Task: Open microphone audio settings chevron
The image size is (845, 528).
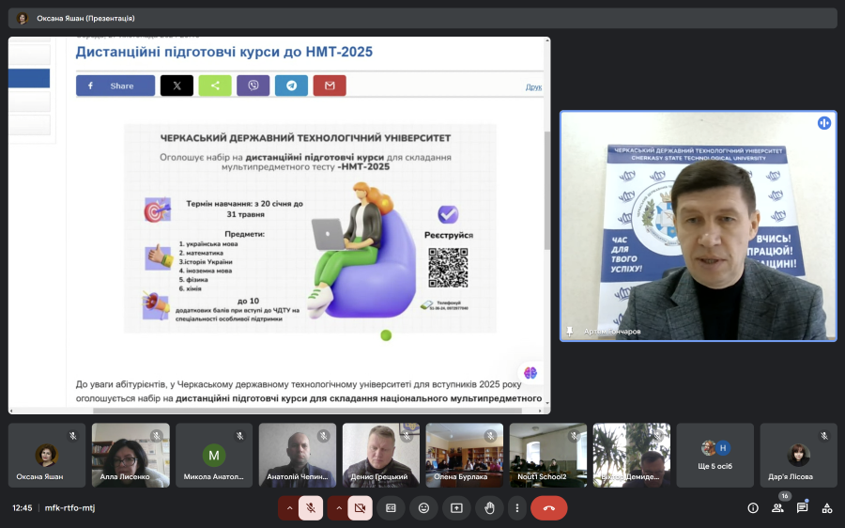Action: (289, 508)
